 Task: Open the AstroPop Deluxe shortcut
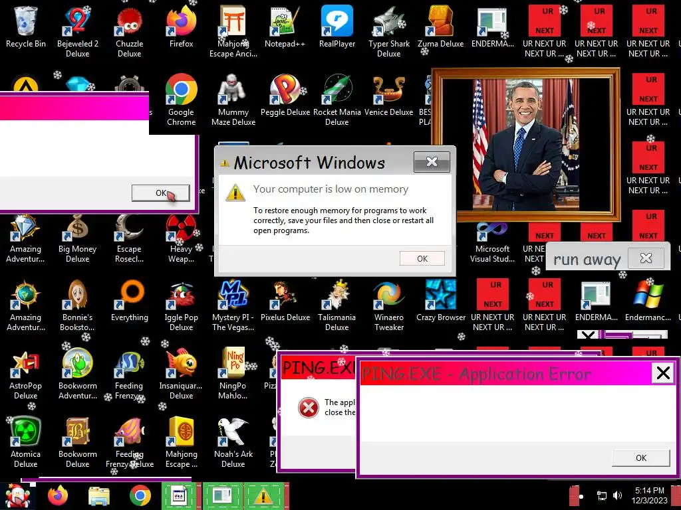(26, 374)
